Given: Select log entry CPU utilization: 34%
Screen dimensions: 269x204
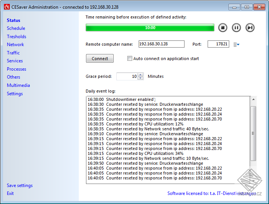Looking at the screenshot, I should coord(136,153).
